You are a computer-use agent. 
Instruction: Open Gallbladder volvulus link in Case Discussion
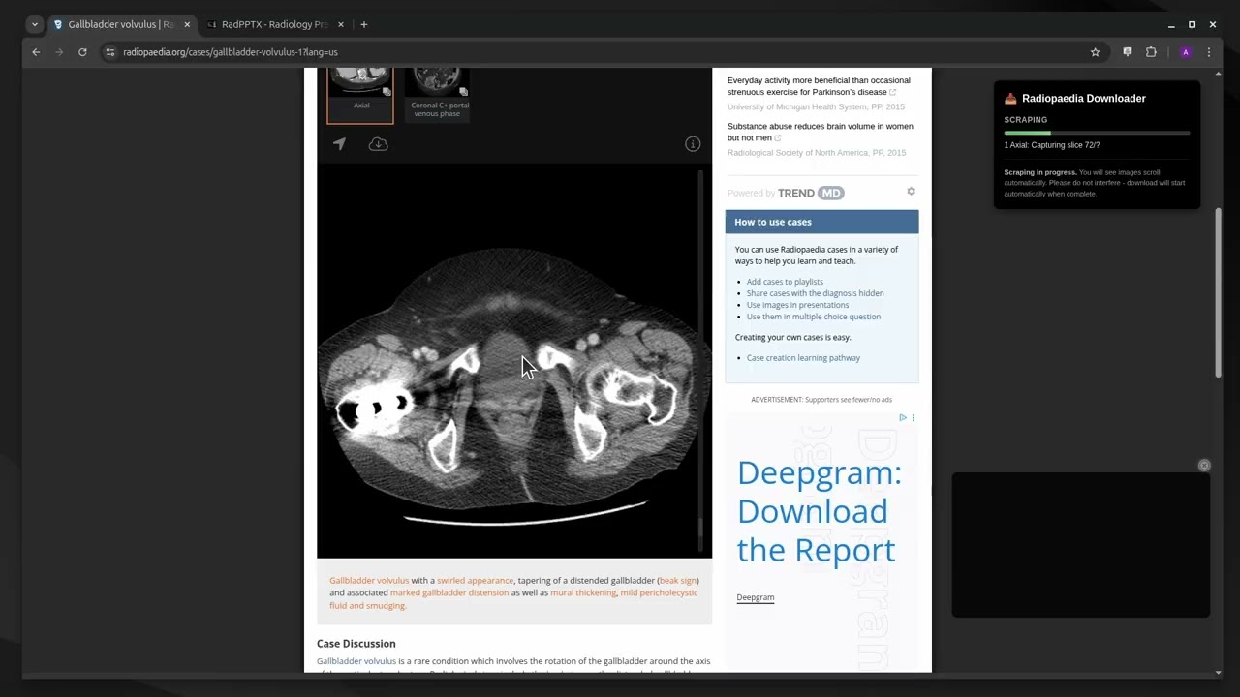356,661
